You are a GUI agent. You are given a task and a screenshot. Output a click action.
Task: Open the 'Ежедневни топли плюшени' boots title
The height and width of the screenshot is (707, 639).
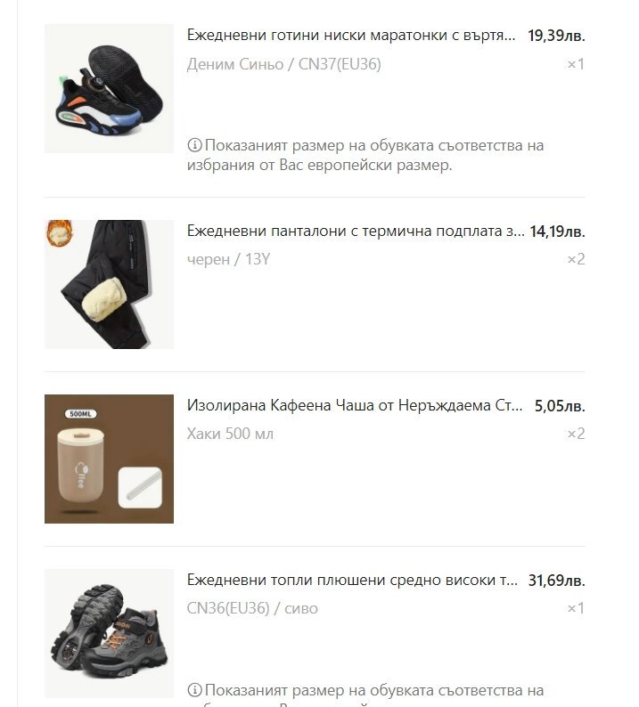tap(352, 581)
